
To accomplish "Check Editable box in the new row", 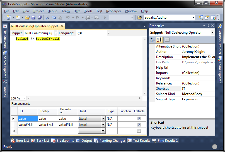I will click(139, 131).
